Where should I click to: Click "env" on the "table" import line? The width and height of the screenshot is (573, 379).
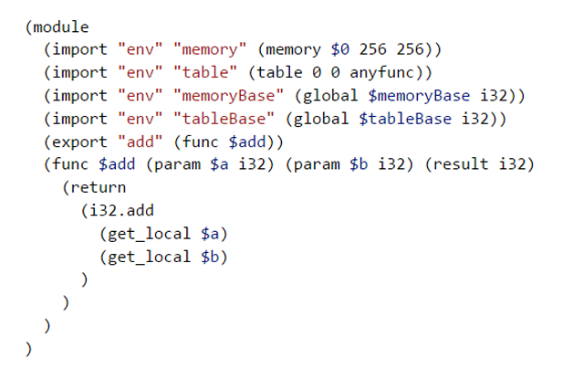click(x=140, y=72)
